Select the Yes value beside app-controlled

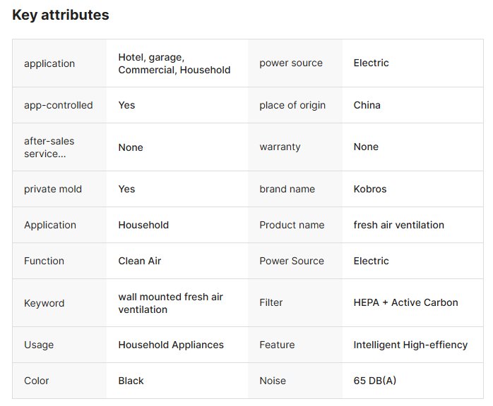[x=126, y=105]
